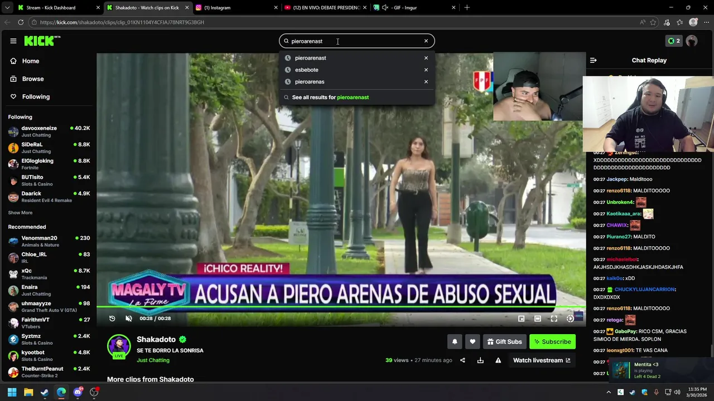Download the clip
This screenshot has width=714, height=401.
(x=480, y=360)
